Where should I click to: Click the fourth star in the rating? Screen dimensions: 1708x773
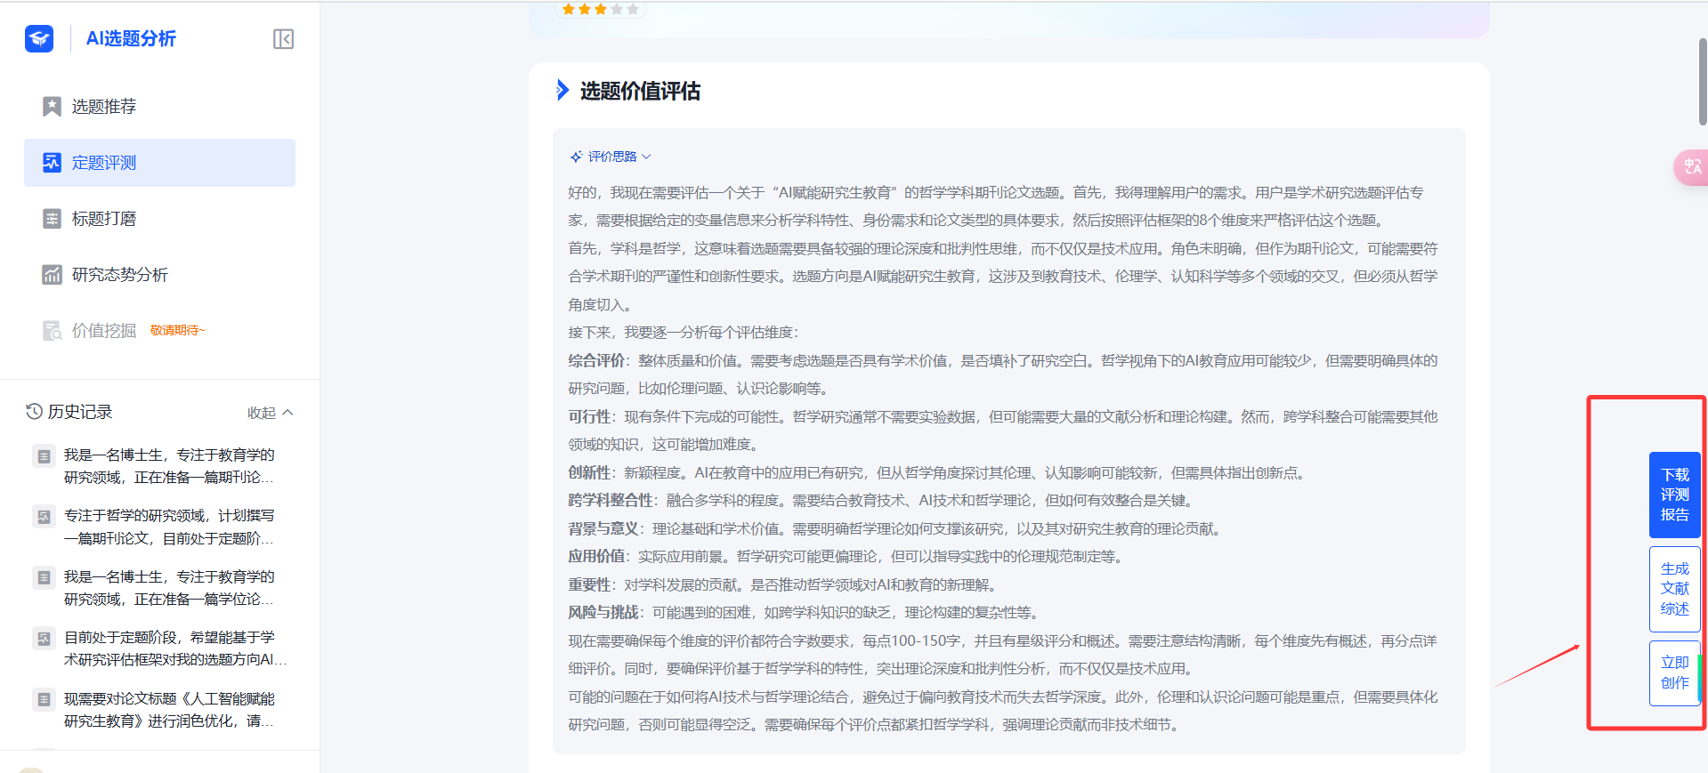[x=617, y=10]
